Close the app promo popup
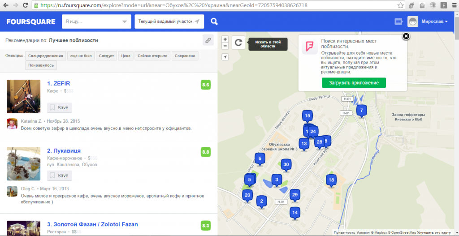The image size is (459, 236). pos(406,36)
